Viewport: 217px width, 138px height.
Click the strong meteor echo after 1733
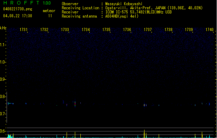tap(75, 104)
